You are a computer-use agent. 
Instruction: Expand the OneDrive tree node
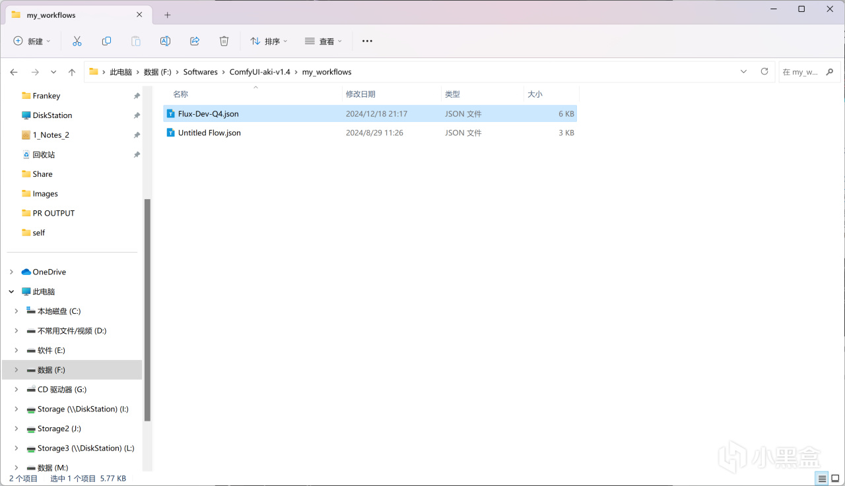tap(11, 272)
